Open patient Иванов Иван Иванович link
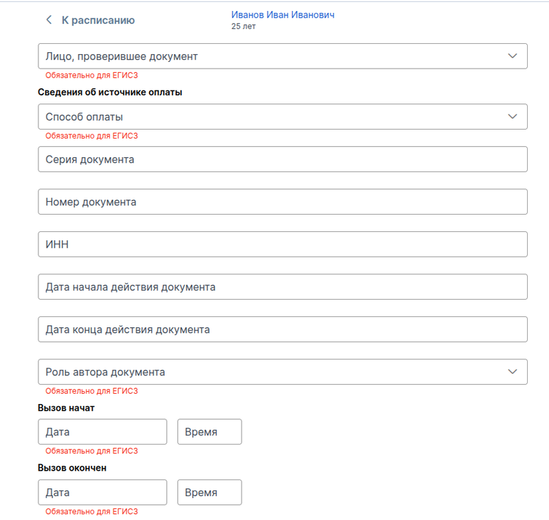 coord(283,14)
